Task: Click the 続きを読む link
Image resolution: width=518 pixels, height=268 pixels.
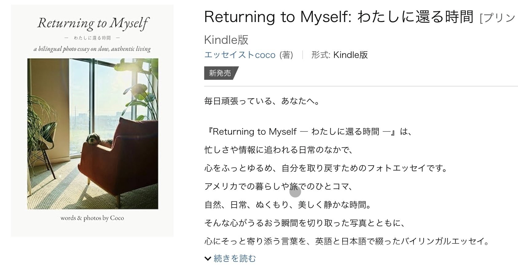Action: (234, 258)
